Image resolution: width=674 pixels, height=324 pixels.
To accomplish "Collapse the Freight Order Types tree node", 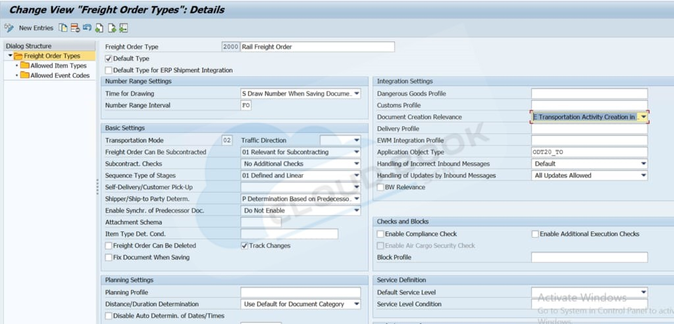I will point(10,57).
